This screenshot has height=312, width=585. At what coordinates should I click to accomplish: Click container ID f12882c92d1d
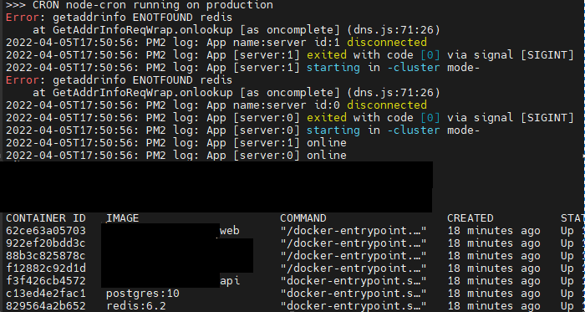45,269
